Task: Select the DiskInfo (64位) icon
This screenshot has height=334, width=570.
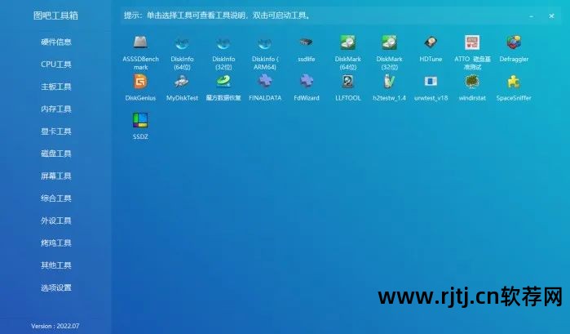Action: (182, 43)
